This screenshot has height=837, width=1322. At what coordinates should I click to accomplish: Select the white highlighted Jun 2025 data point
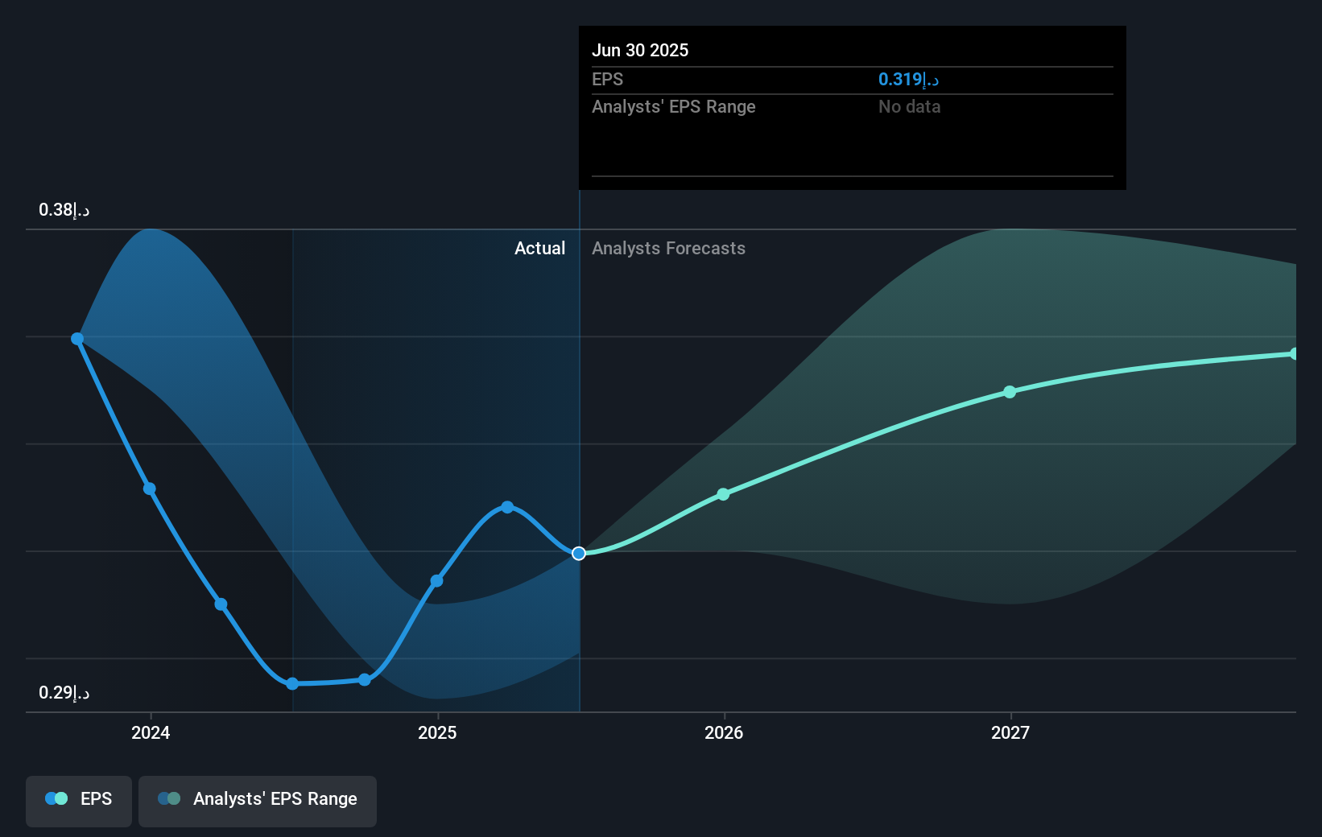click(x=577, y=553)
